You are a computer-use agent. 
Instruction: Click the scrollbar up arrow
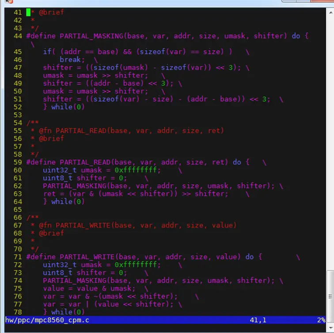(x=330, y=12)
